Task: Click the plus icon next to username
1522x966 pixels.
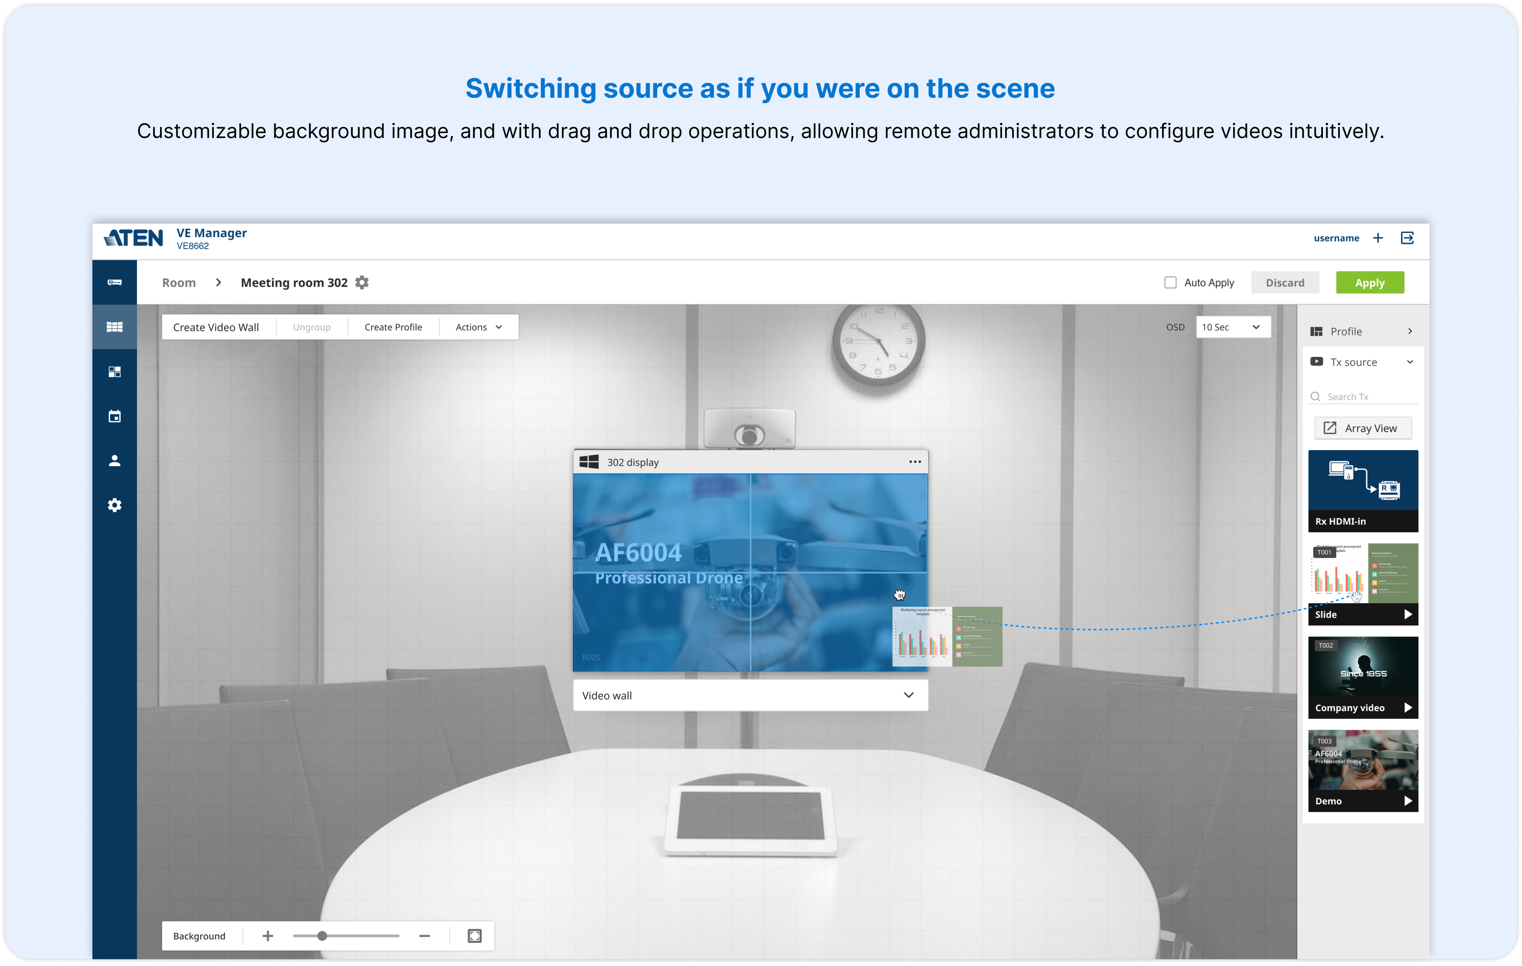Action: click(x=1378, y=238)
